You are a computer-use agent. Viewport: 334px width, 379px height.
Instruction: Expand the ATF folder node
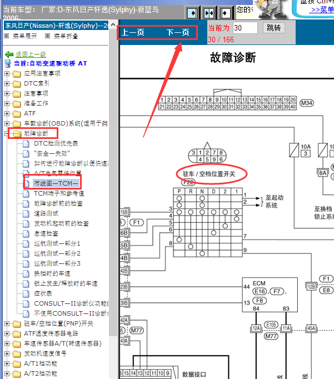pyautogui.click(x=7, y=113)
